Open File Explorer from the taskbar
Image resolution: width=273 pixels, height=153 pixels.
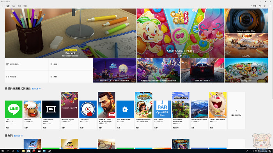point(23,151)
